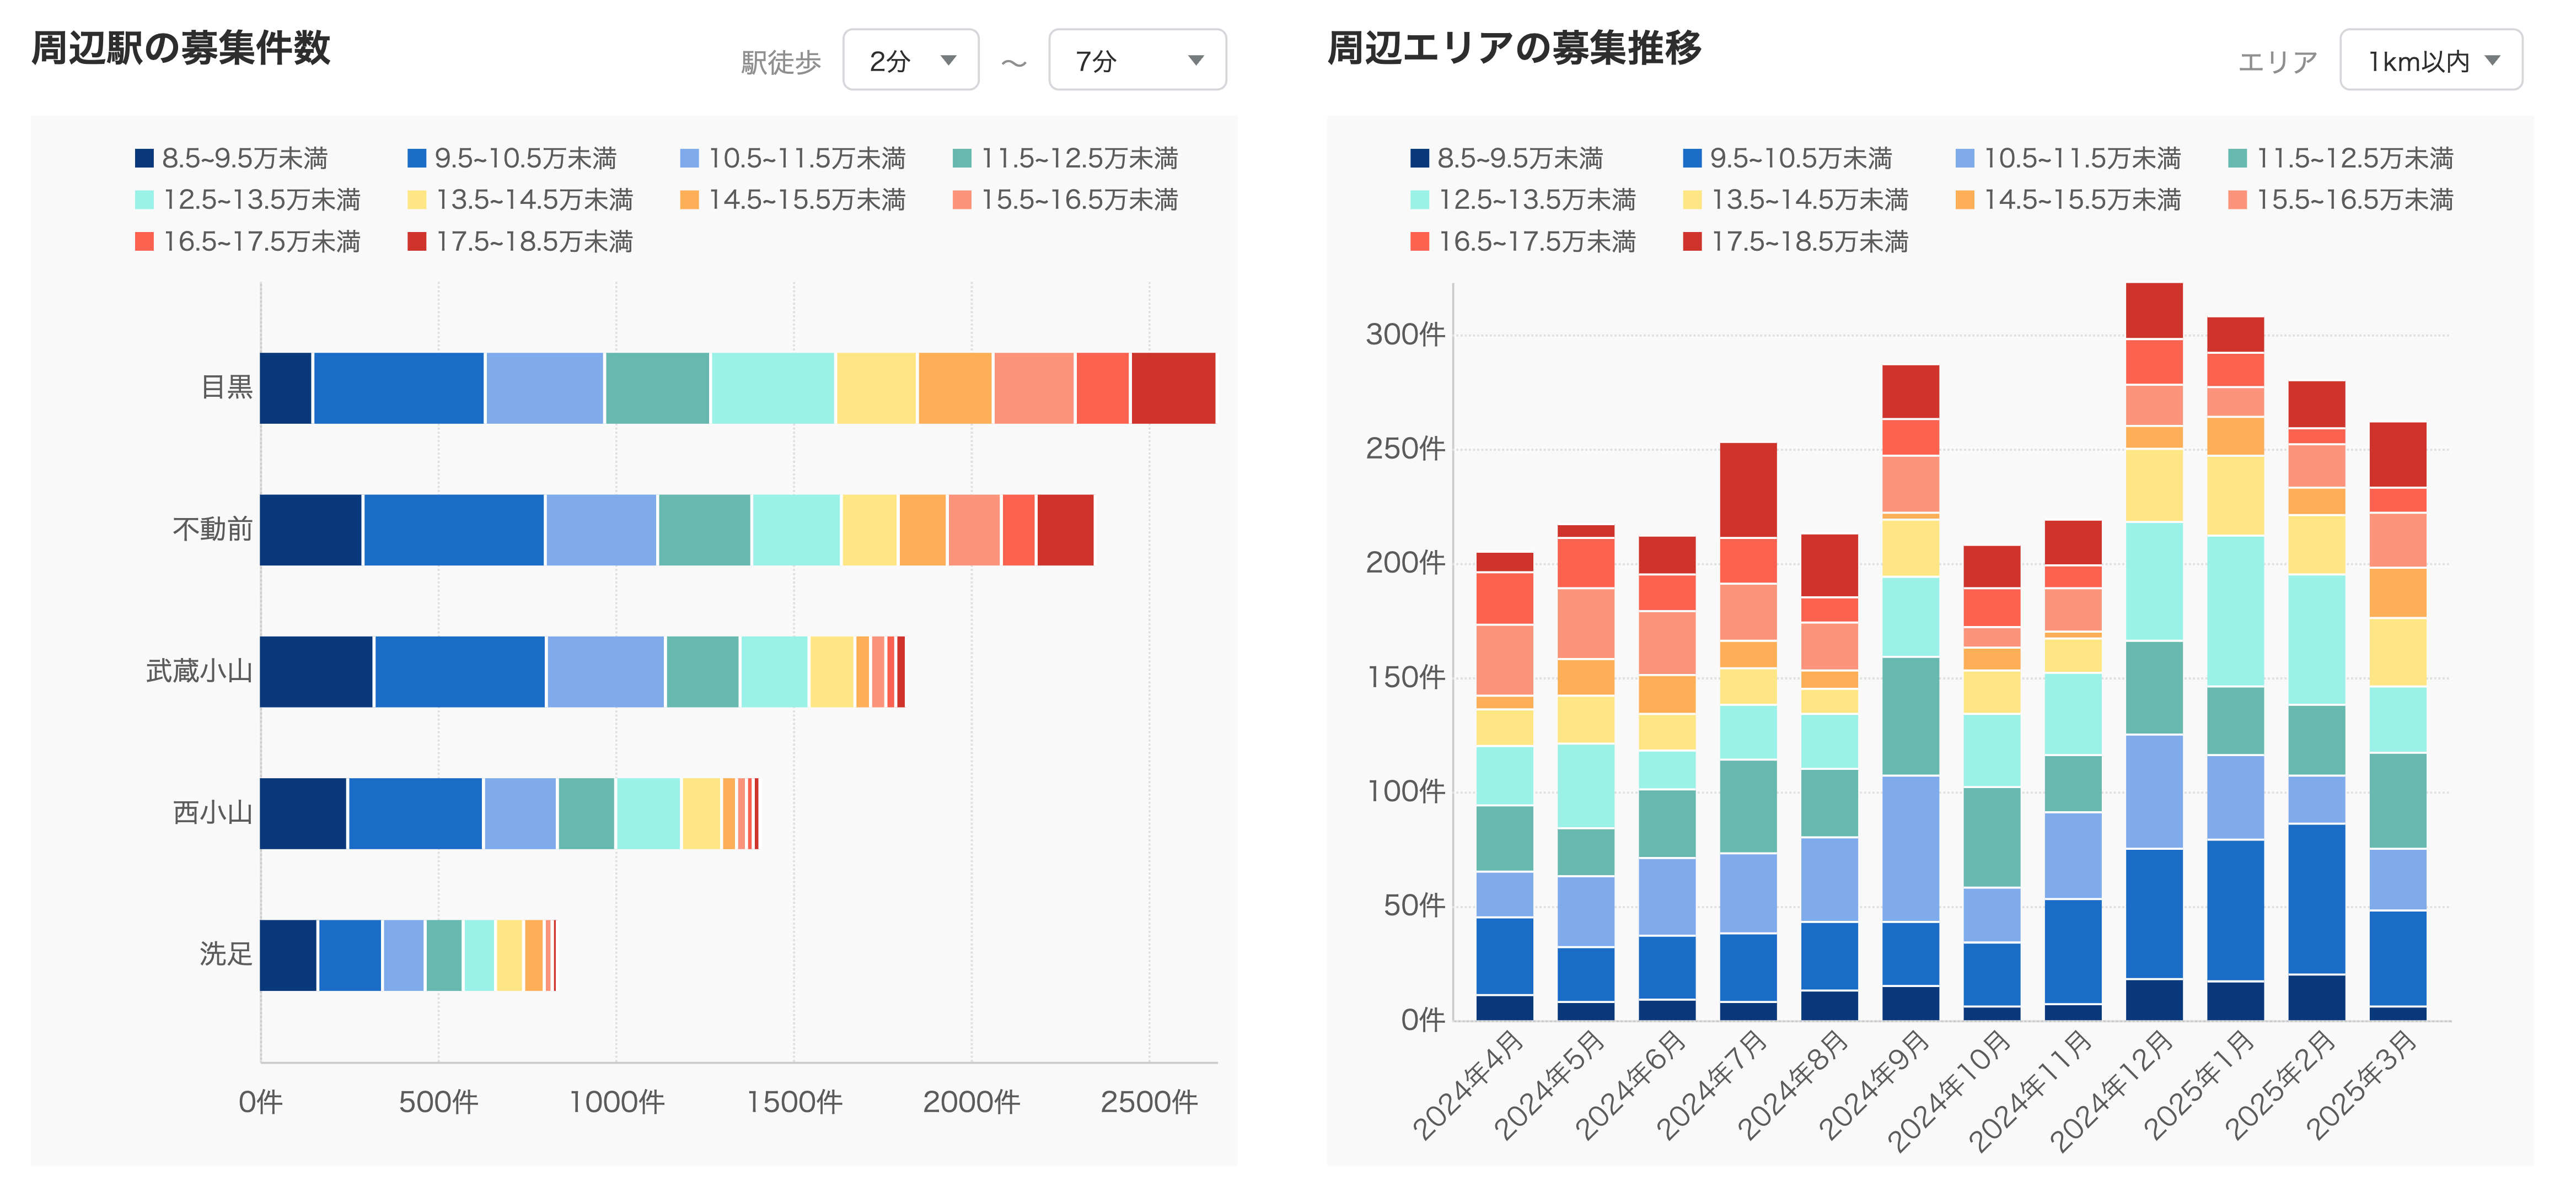The image size is (2576, 1197).
Task: Click 11.5~12.5万未満 teal swatch in right legend
Action: [x=2238, y=159]
